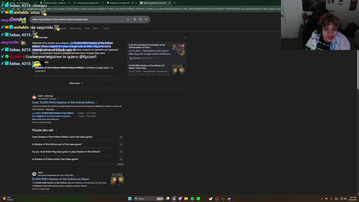Switch to the Stream - Kick Dashboard tab
The width and height of the screenshot is (359, 202).
click(x=21, y=3)
